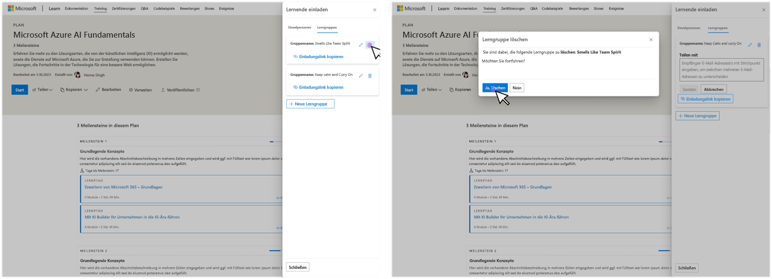
Task: Click Hanna Singh's avatar in the left screenshot
Action: (77, 75)
